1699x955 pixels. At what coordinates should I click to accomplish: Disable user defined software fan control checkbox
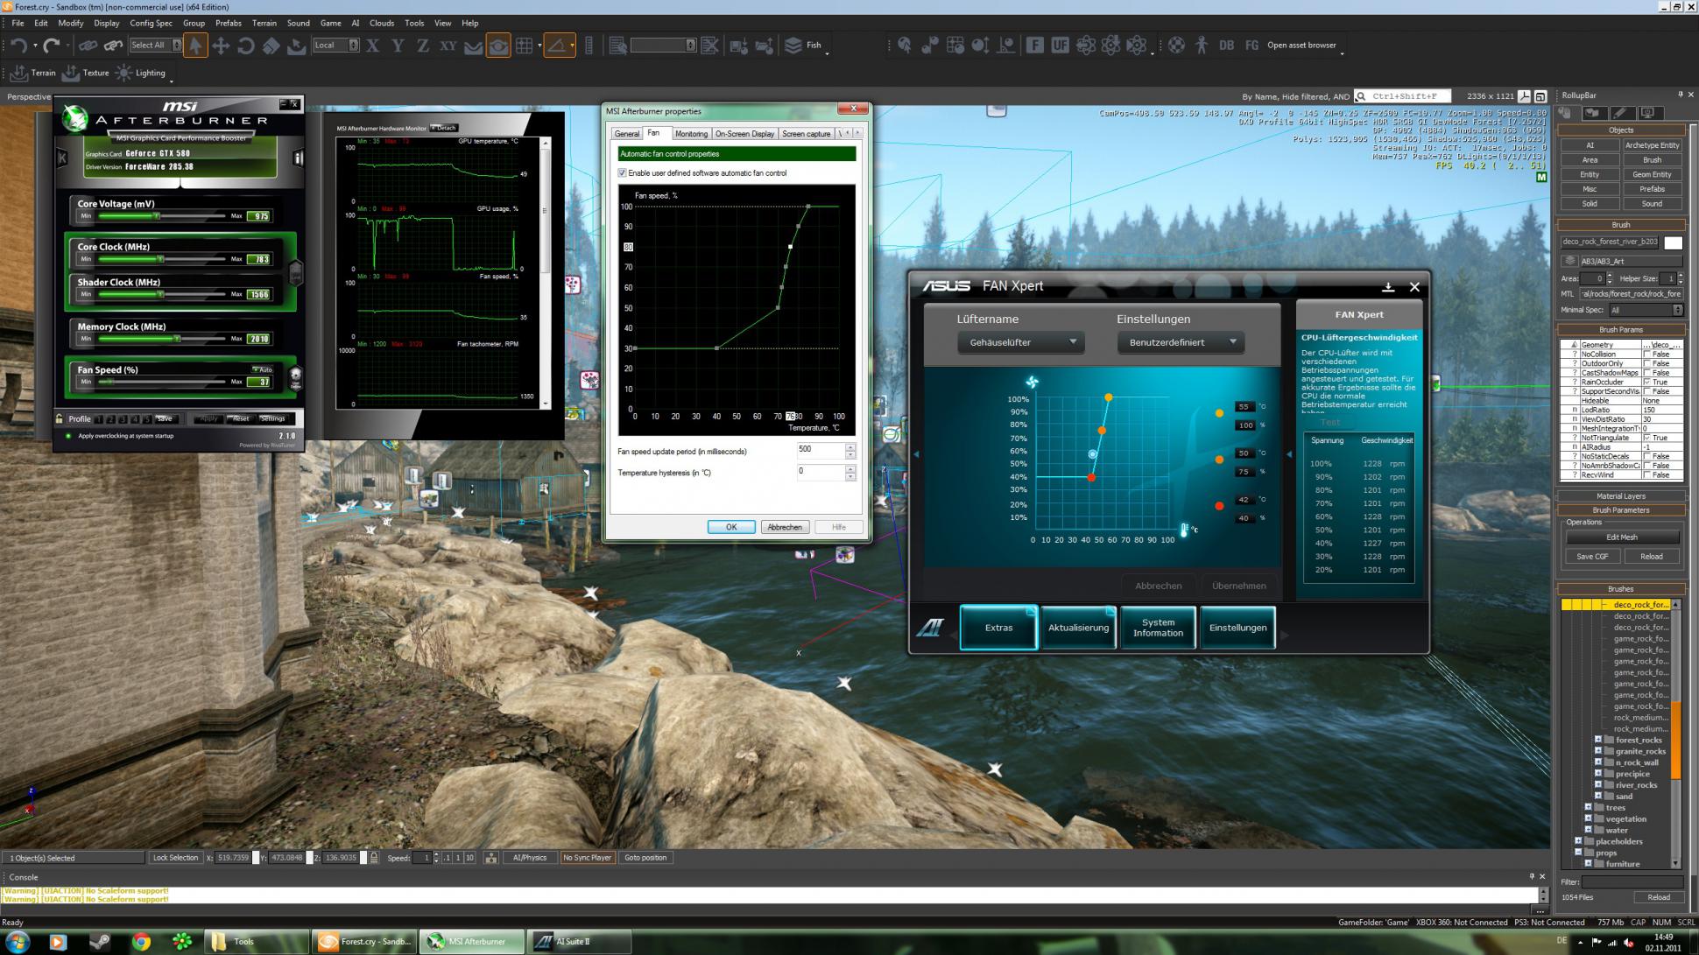[x=623, y=173]
